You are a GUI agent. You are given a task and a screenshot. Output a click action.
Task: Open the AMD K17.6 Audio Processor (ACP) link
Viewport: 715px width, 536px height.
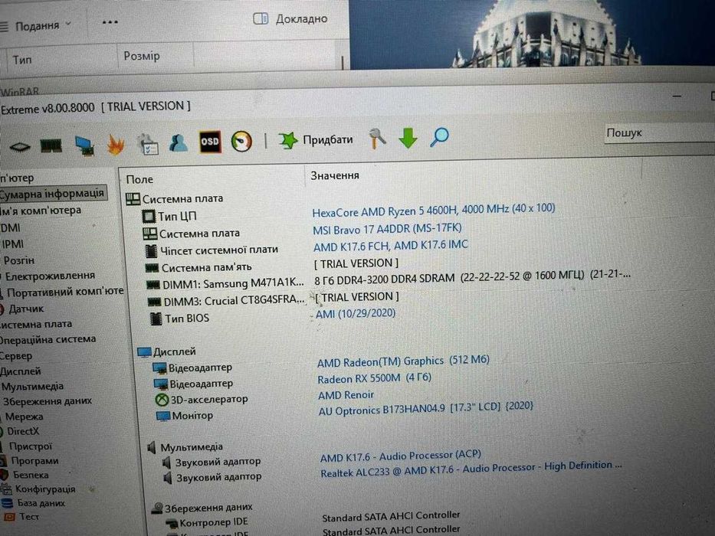click(400, 456)
